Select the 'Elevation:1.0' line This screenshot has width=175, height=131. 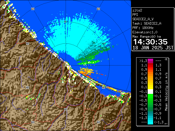[x=145, y=32]
